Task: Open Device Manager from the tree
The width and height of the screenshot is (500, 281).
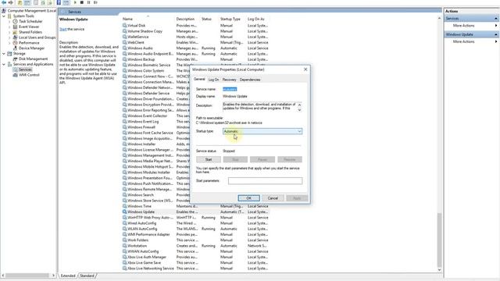Action: [x=31, y=48]
